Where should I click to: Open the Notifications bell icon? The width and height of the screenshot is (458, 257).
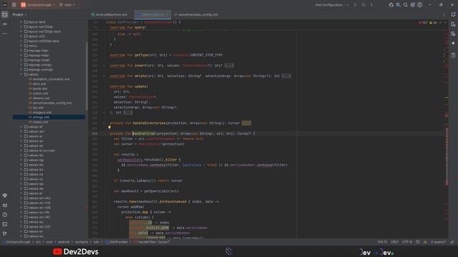click(453, 14)
